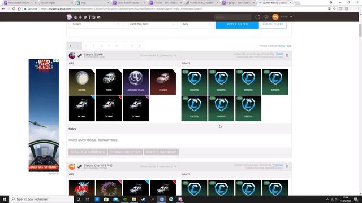The width and height of the screenshot is (362, 203).
Task: Select the Octane with blue corner tag
Action: [x=81, y=108]
